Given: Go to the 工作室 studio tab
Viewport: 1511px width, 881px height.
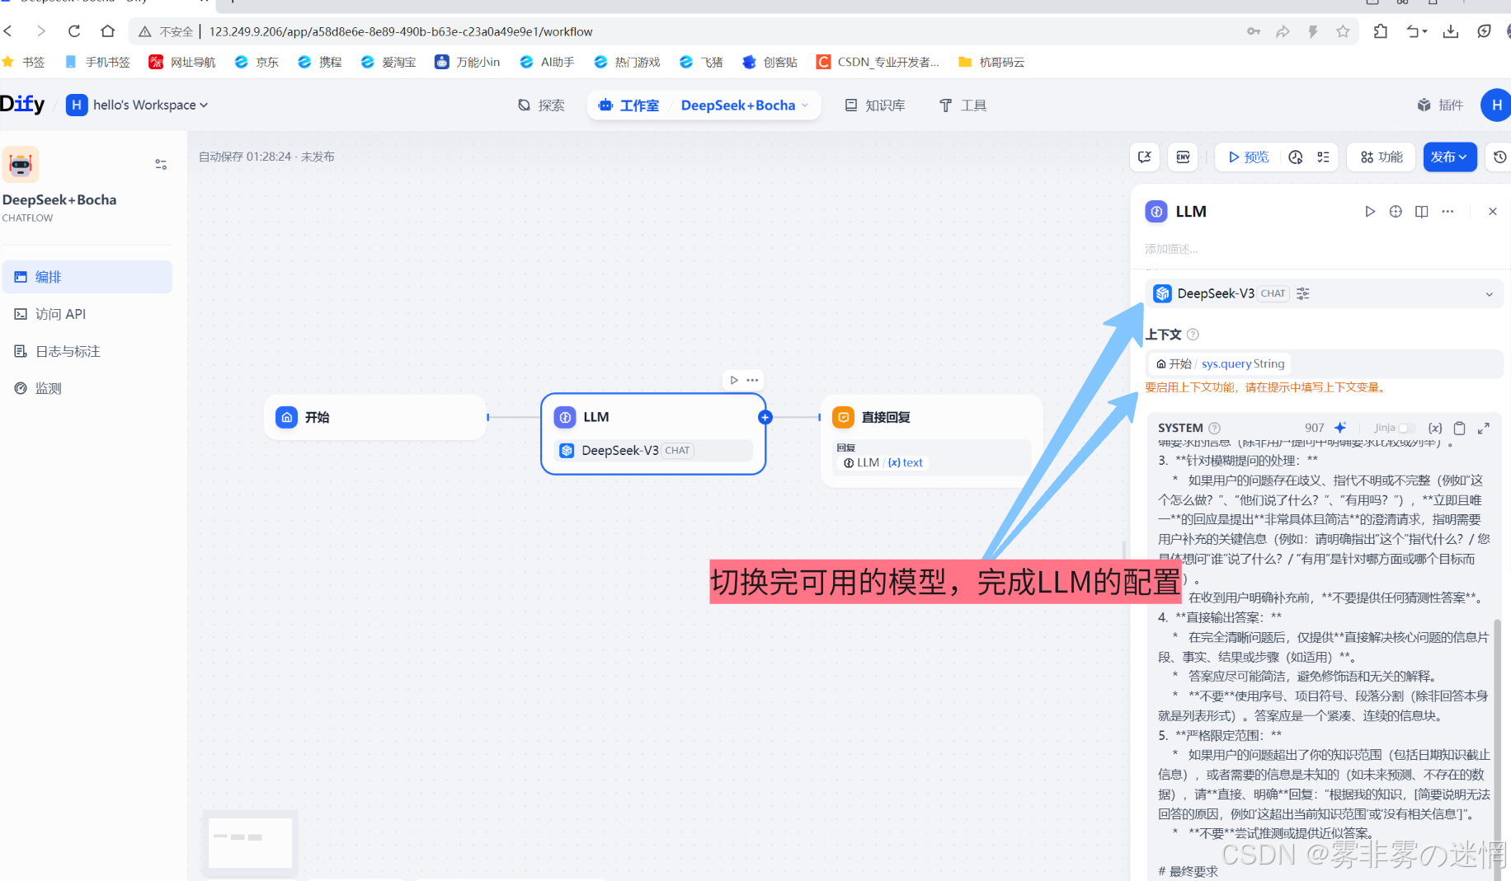Looking at the screenshot, I should tap(628, 105).
